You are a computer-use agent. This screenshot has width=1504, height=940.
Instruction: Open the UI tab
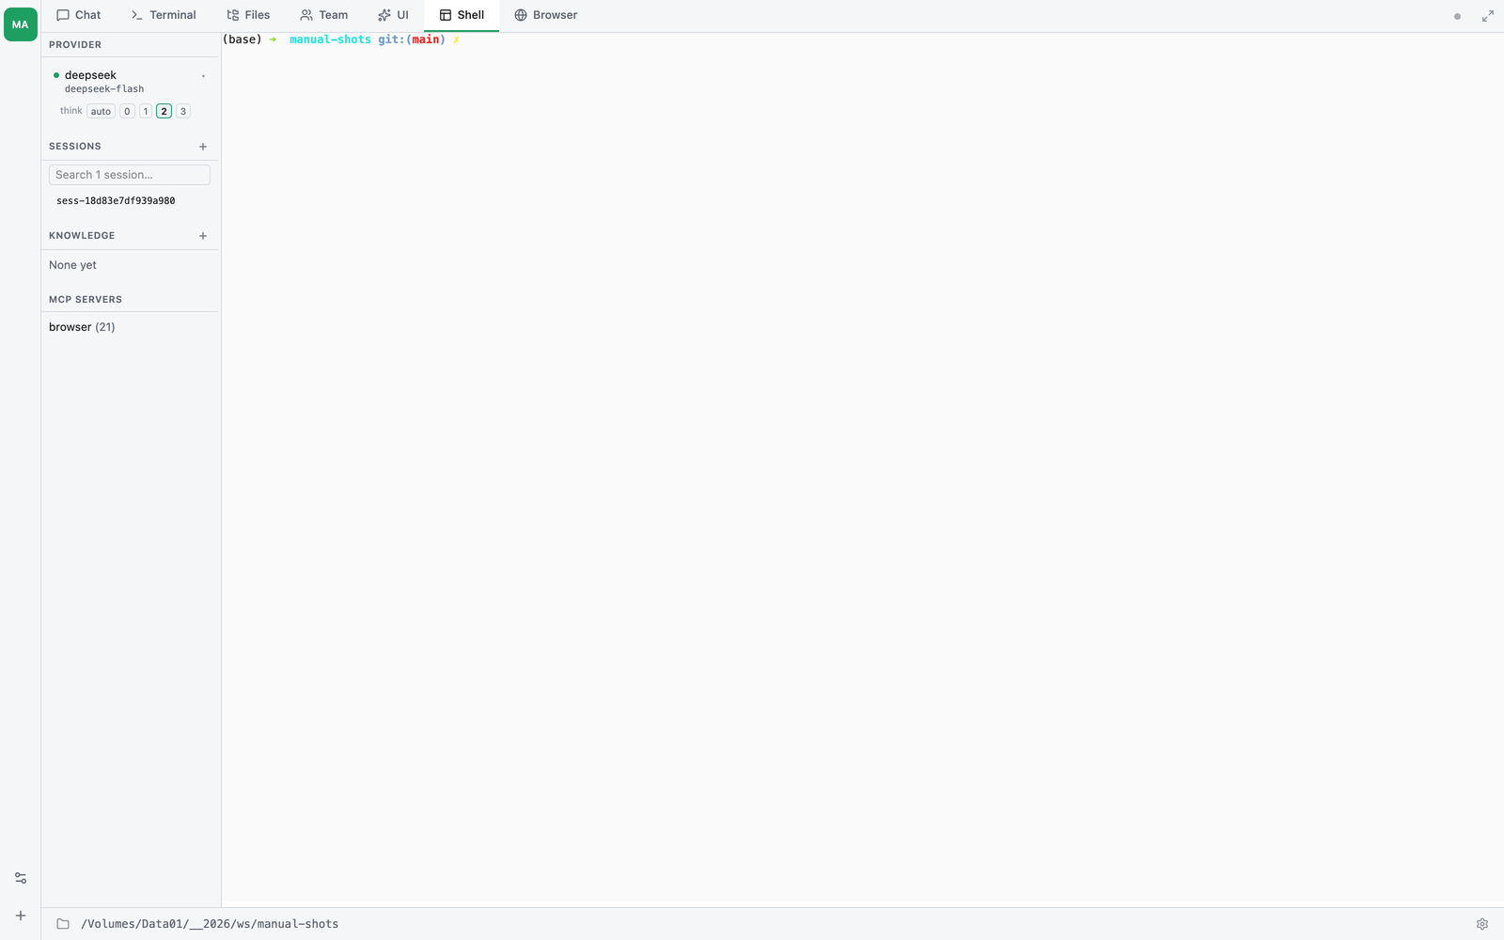[x=393, y=15]
